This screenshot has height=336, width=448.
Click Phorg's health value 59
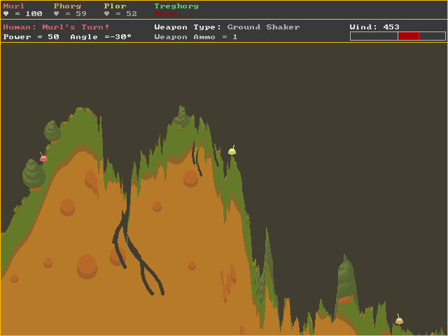coord(81,14)
